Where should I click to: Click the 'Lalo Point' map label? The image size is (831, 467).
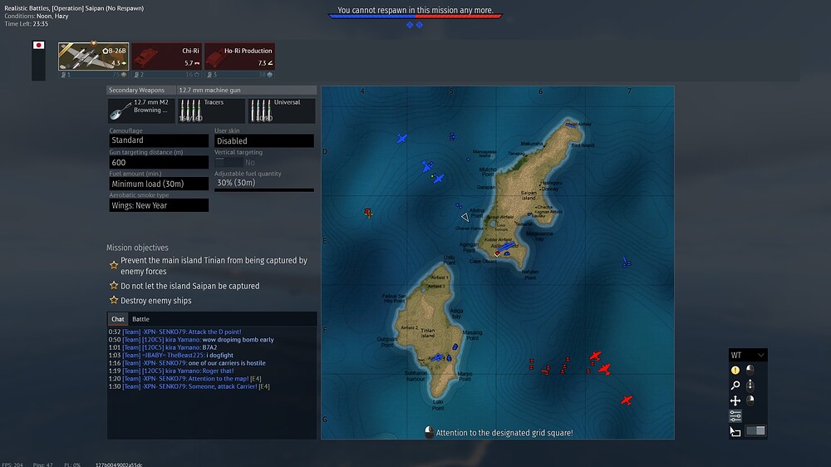pyautogui.click(x=438, y=405)
